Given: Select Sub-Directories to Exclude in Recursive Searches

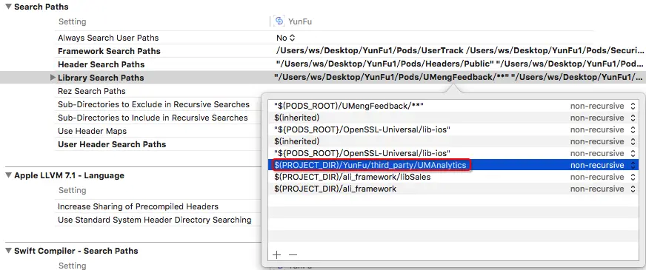Looking at the screenshot, I should [x=153, y=104].
